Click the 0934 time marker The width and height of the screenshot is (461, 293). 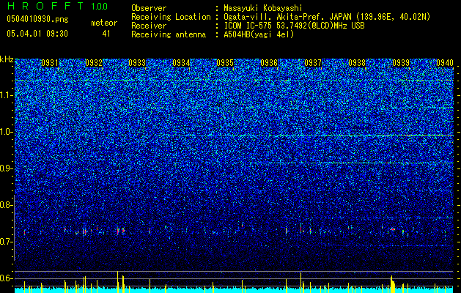181,63
